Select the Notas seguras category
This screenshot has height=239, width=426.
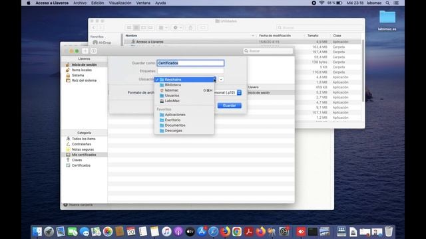pyautogui.click(x=85, y=149)
